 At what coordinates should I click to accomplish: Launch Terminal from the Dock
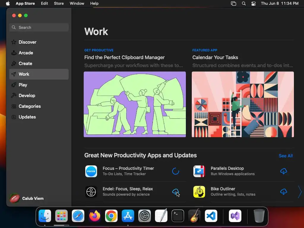click(178, 216)
